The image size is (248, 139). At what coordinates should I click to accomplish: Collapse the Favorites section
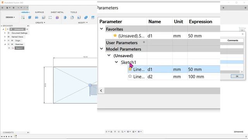(102, 29)
